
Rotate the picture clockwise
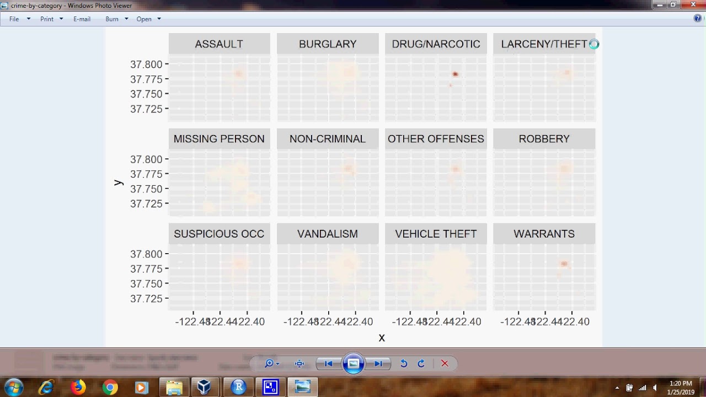[421, 363]
